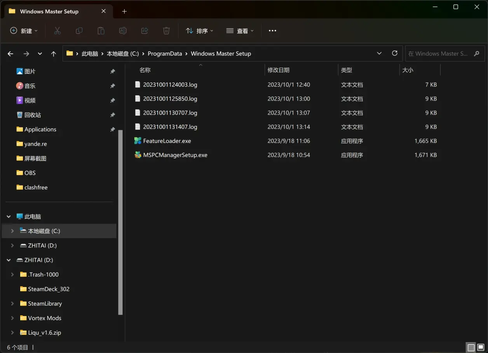Click 本地磁盘 (C:) in the breadcrumb
The height and width of the screenshot is (353, 488).
(123, 54)
